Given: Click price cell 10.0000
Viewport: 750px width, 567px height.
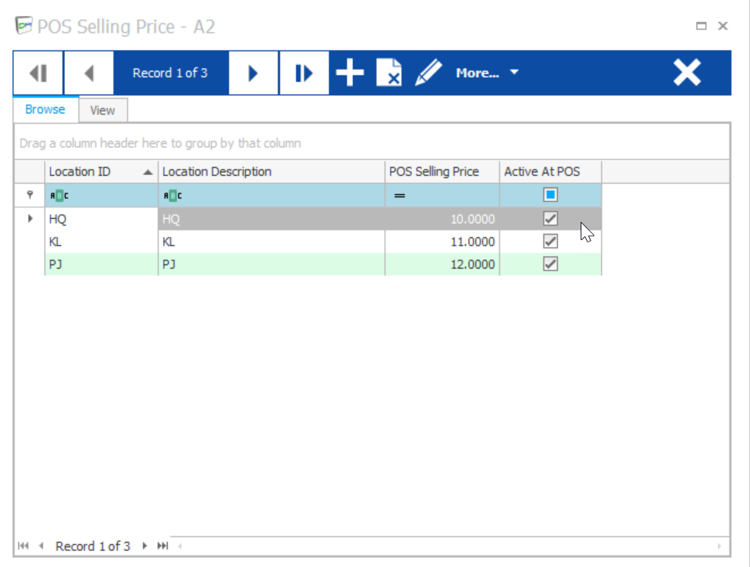Looking at the screenshot, I should [442, 219].
